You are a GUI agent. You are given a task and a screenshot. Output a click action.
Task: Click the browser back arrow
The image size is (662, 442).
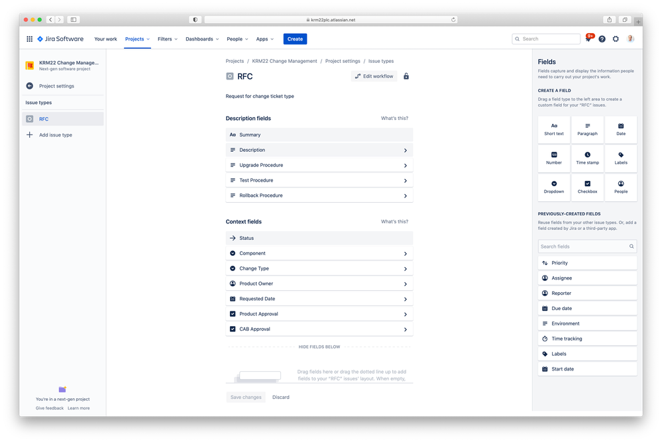coord(50,20)
